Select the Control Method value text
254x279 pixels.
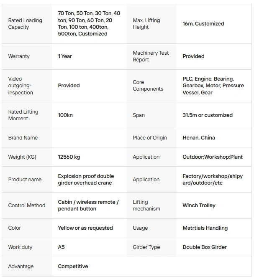(x=88, y=205)
